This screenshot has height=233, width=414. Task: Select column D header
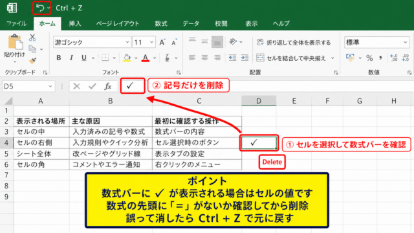tap(259, 101)
